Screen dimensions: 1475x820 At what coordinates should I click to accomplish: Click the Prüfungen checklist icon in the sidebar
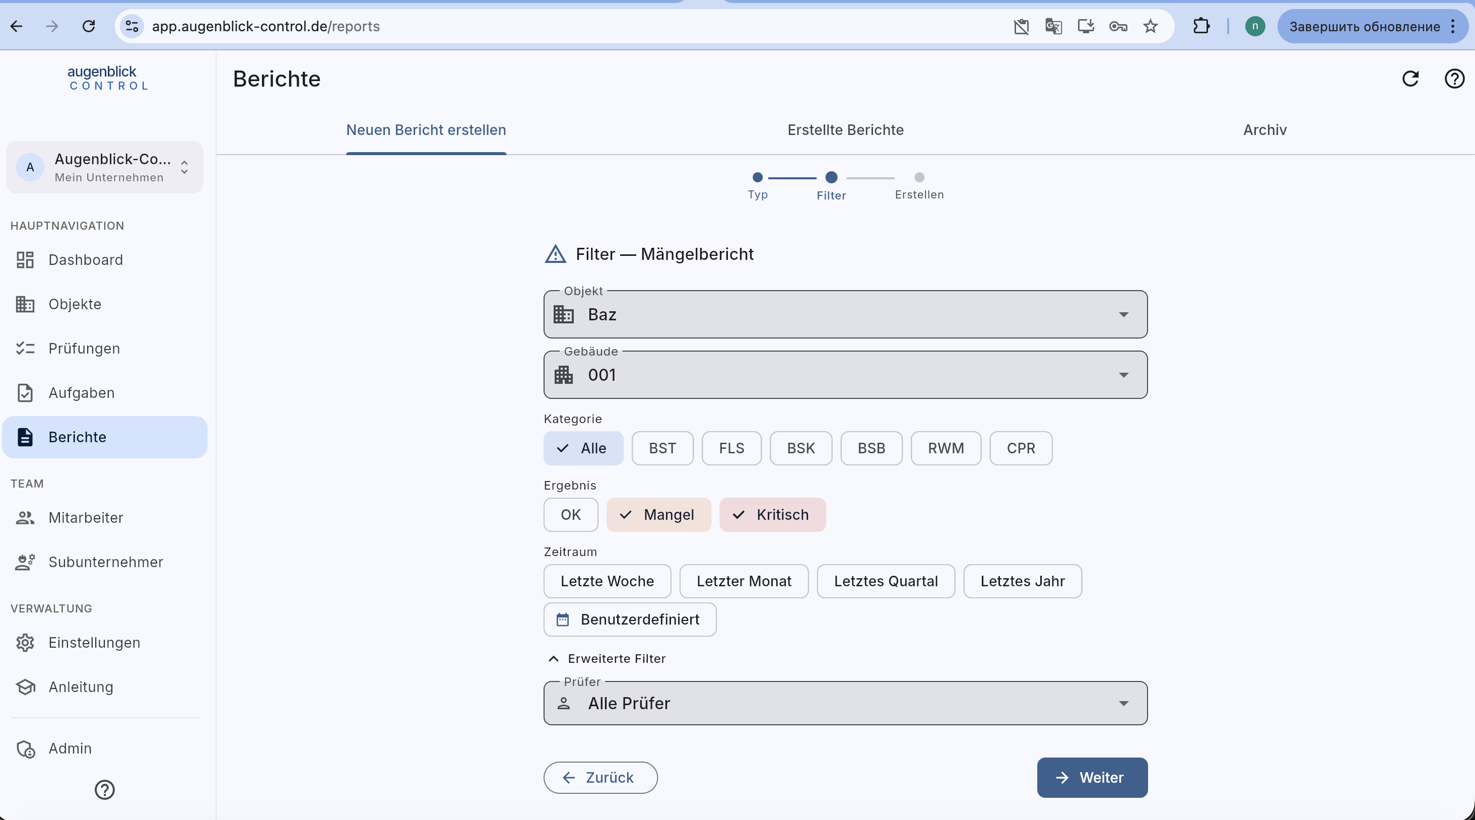(x=25, y=349)
